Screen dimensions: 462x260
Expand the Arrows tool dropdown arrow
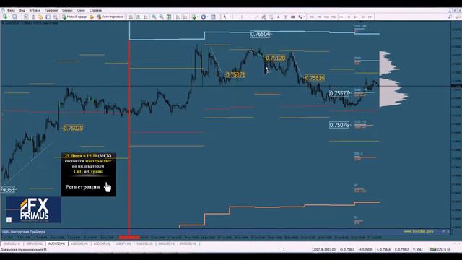304,17
